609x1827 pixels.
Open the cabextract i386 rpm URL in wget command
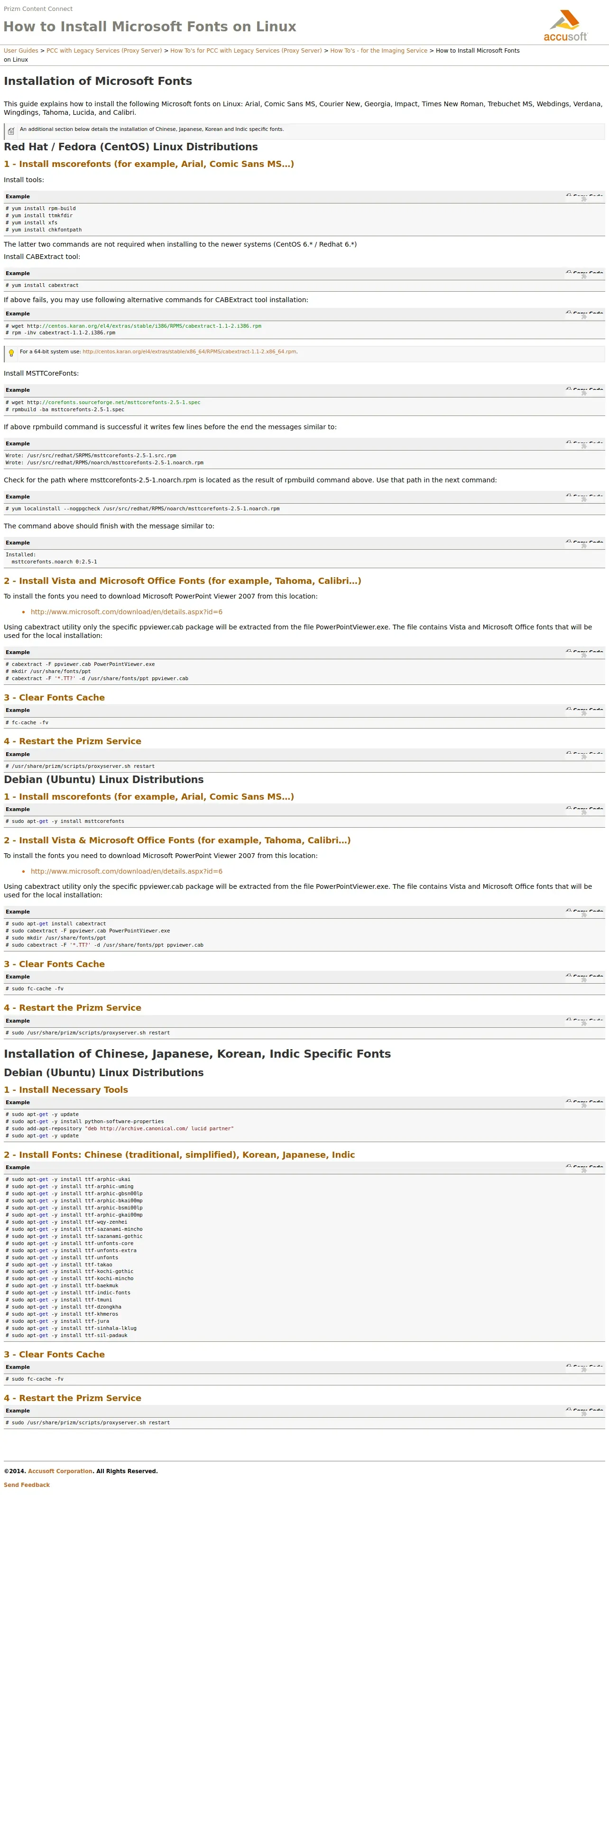pos(151,325)
